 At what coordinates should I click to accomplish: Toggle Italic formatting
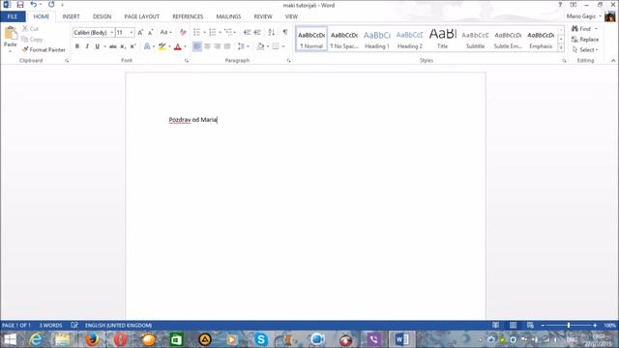pos(87,46)
